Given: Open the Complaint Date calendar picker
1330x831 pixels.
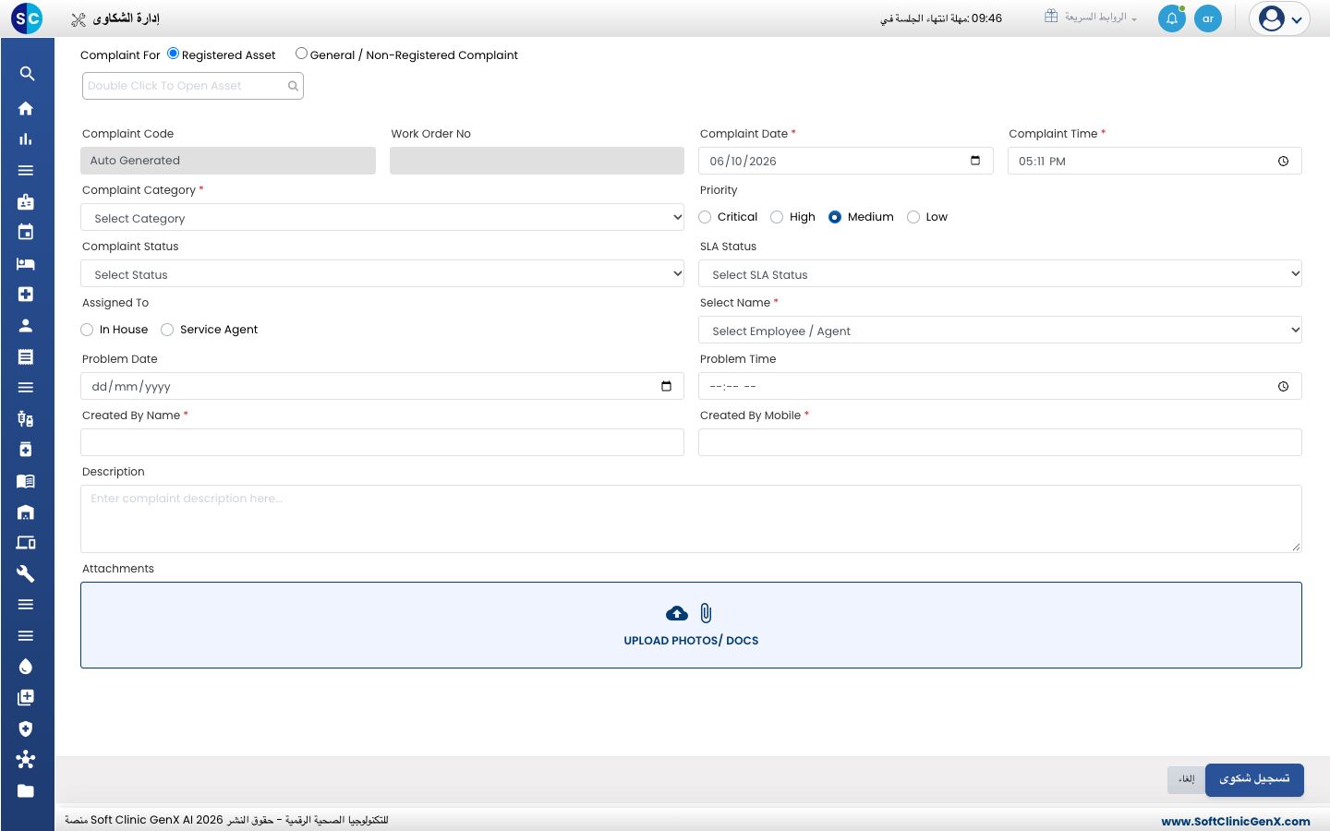Looking at the screenshot, I should point(975,161).
